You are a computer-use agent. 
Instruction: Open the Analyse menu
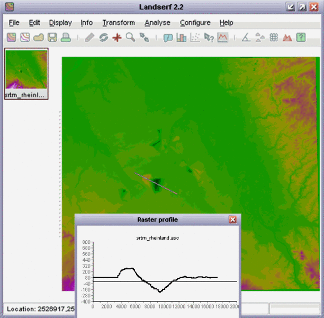tap(157, 23)
